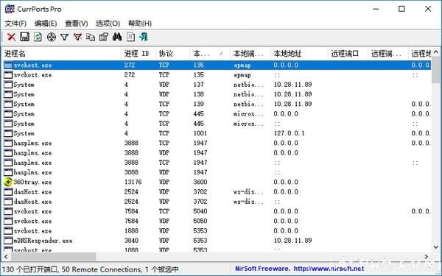Click horizontal scrollbar left arrow
The image size is (442, 276).
click(x=6, y=257)
